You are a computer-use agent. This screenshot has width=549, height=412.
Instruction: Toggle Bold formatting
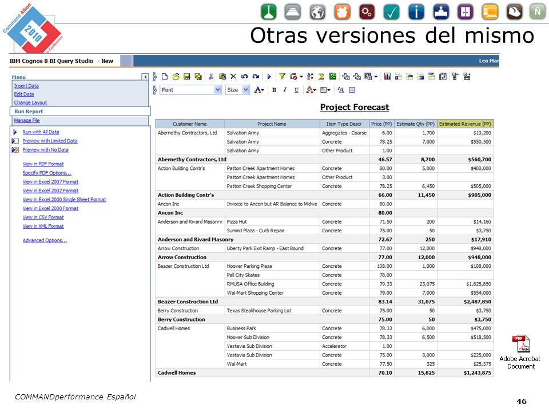pyautogui.click(x=274, y=90)
